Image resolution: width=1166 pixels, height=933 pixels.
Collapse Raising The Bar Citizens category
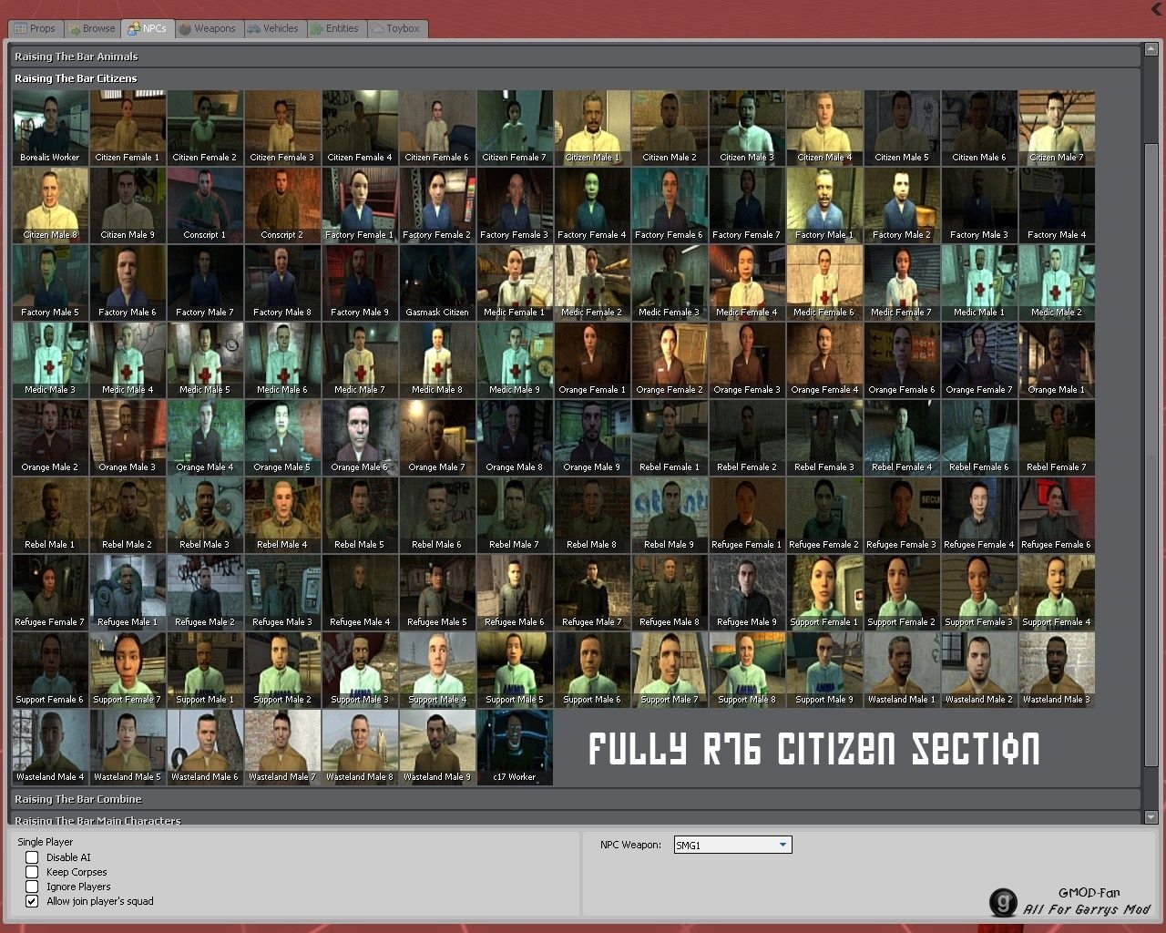tap(576, 78)
